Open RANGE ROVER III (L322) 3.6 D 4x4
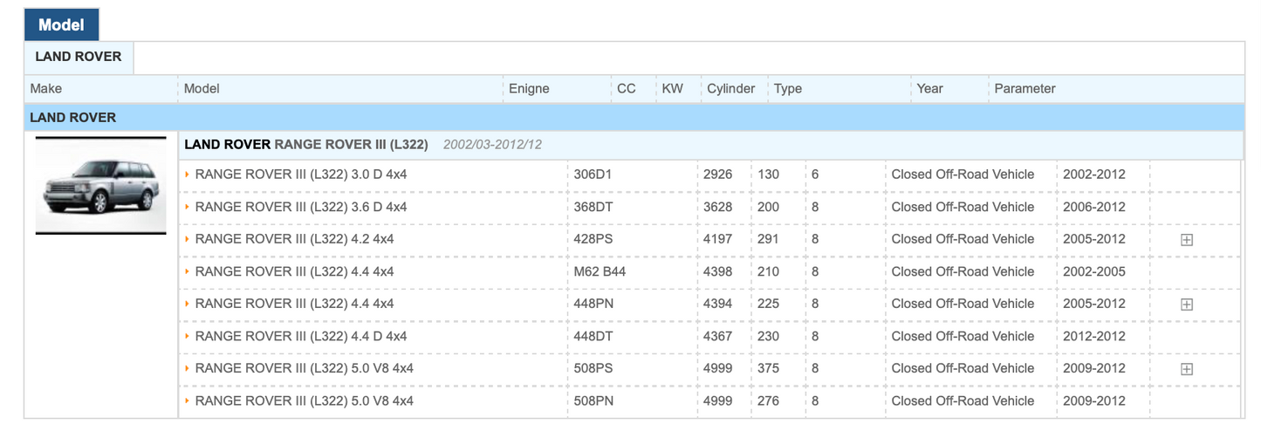This screenshot has width=1261, height=438. pos(301,207)
